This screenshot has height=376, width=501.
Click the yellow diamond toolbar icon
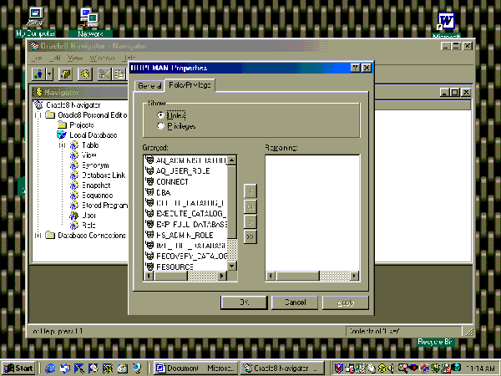tap(84, 74)
